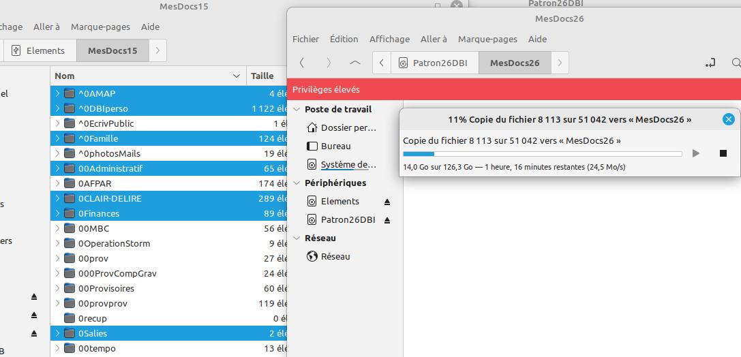The image size is (741, 357).
Task: Open Bureau in the sidebar
Action: click(x=335, y=146)
